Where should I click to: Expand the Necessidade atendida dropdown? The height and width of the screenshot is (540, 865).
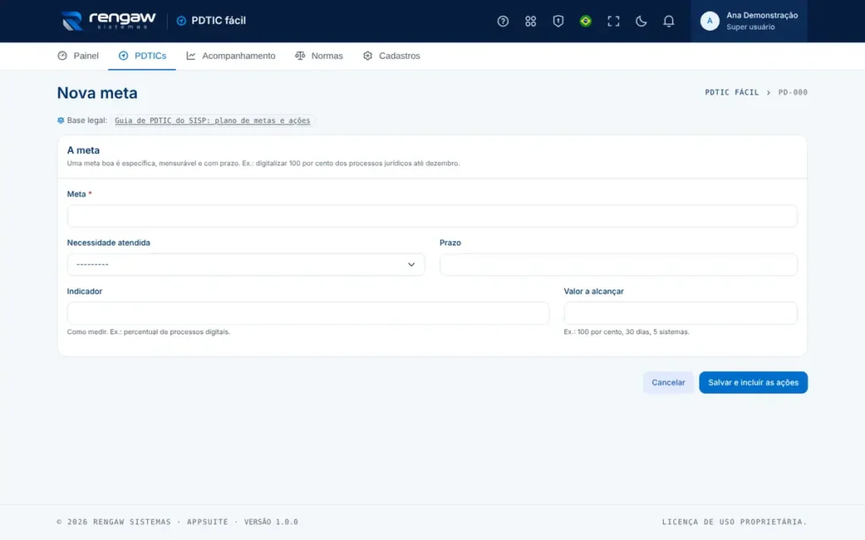click(246, 264)
